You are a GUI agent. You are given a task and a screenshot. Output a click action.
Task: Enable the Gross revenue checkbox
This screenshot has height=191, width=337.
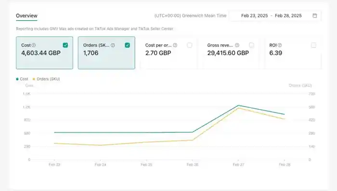point(251,45)
